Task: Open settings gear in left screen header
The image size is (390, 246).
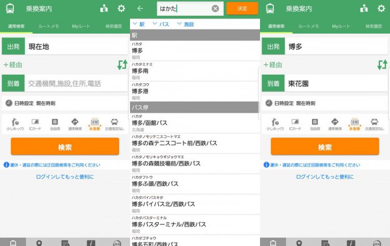Action: (x=121, y=9)
